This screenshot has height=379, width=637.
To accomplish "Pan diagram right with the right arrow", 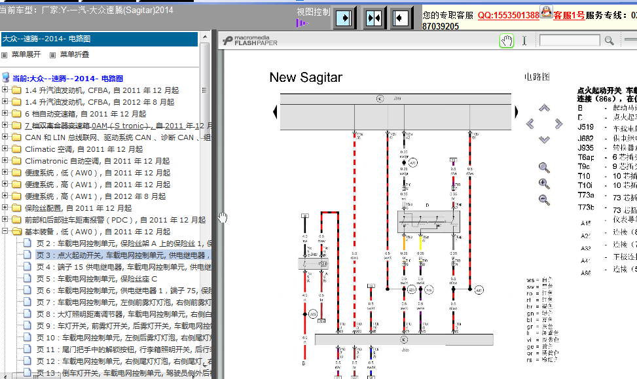I will 558,124.
